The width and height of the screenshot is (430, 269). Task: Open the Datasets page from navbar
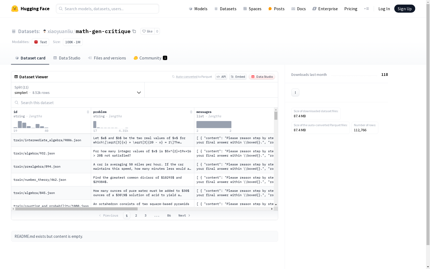[225, 9]
